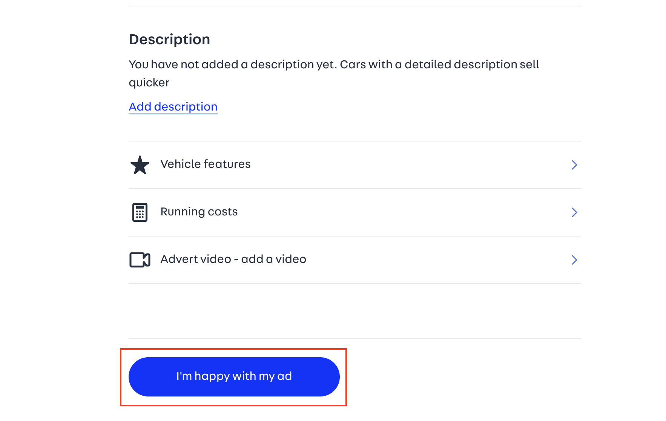This screenshot has width=666, height=421.
Task: Expand the Advert video row chevron
Action: pos(574,260)
